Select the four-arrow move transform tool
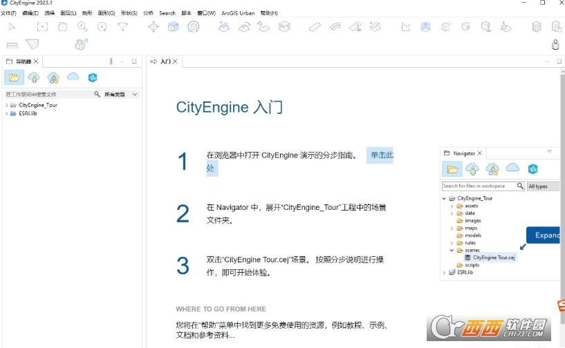The image size is (565, 348). click(154, 27)
